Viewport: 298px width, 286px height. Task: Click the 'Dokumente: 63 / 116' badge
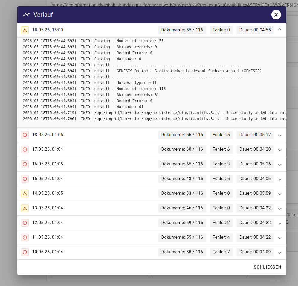pyautogui.click(x=182, y=193)
